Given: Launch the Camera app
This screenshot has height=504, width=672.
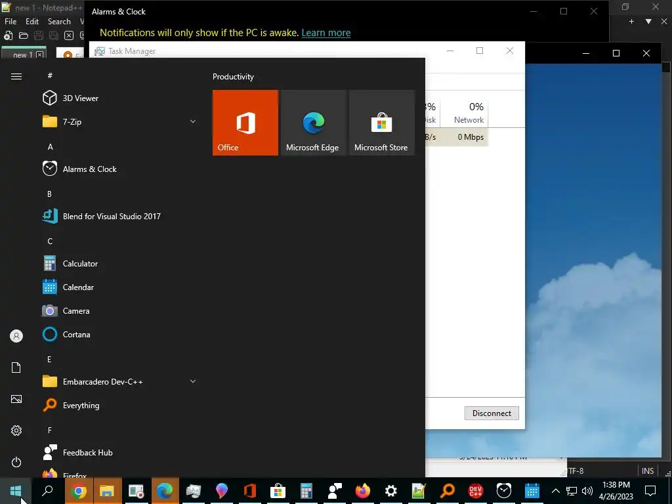Looking at the screenshot, I should [x=120, y=310].
